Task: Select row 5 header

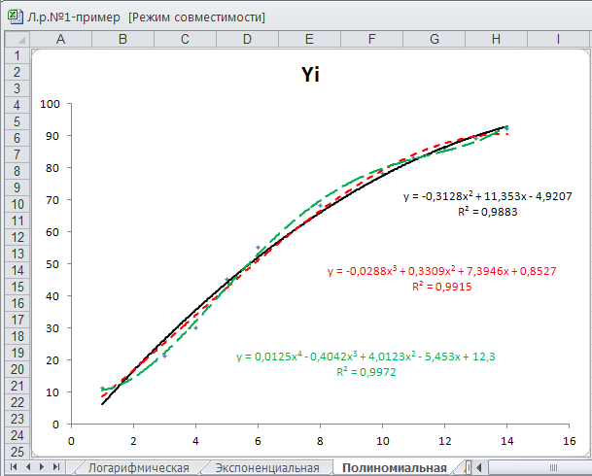Action: 17,121
